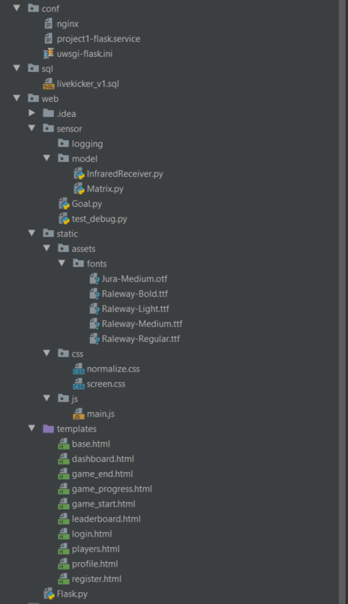This screenshot has height=604, width=348.
Task: Select profile.html template
Action: tap(95, 564)
